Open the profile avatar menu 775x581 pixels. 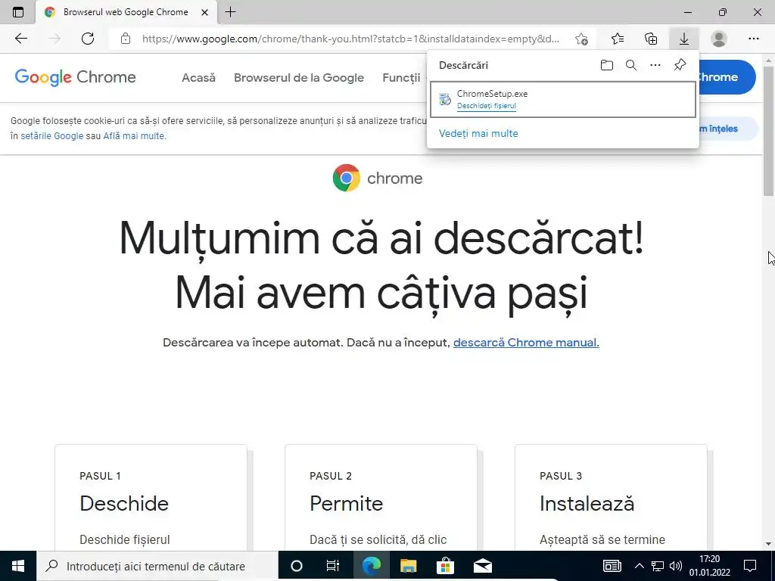719,39
